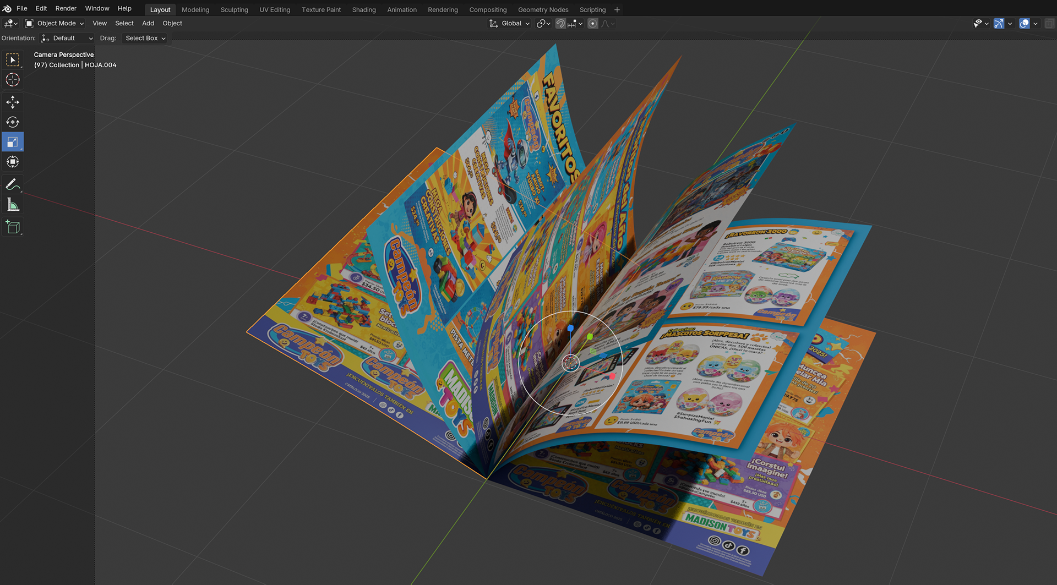Click the blue Z-axis gizmo handle
The height and width of the screenshot is (585, 1057).
point(570,329)
